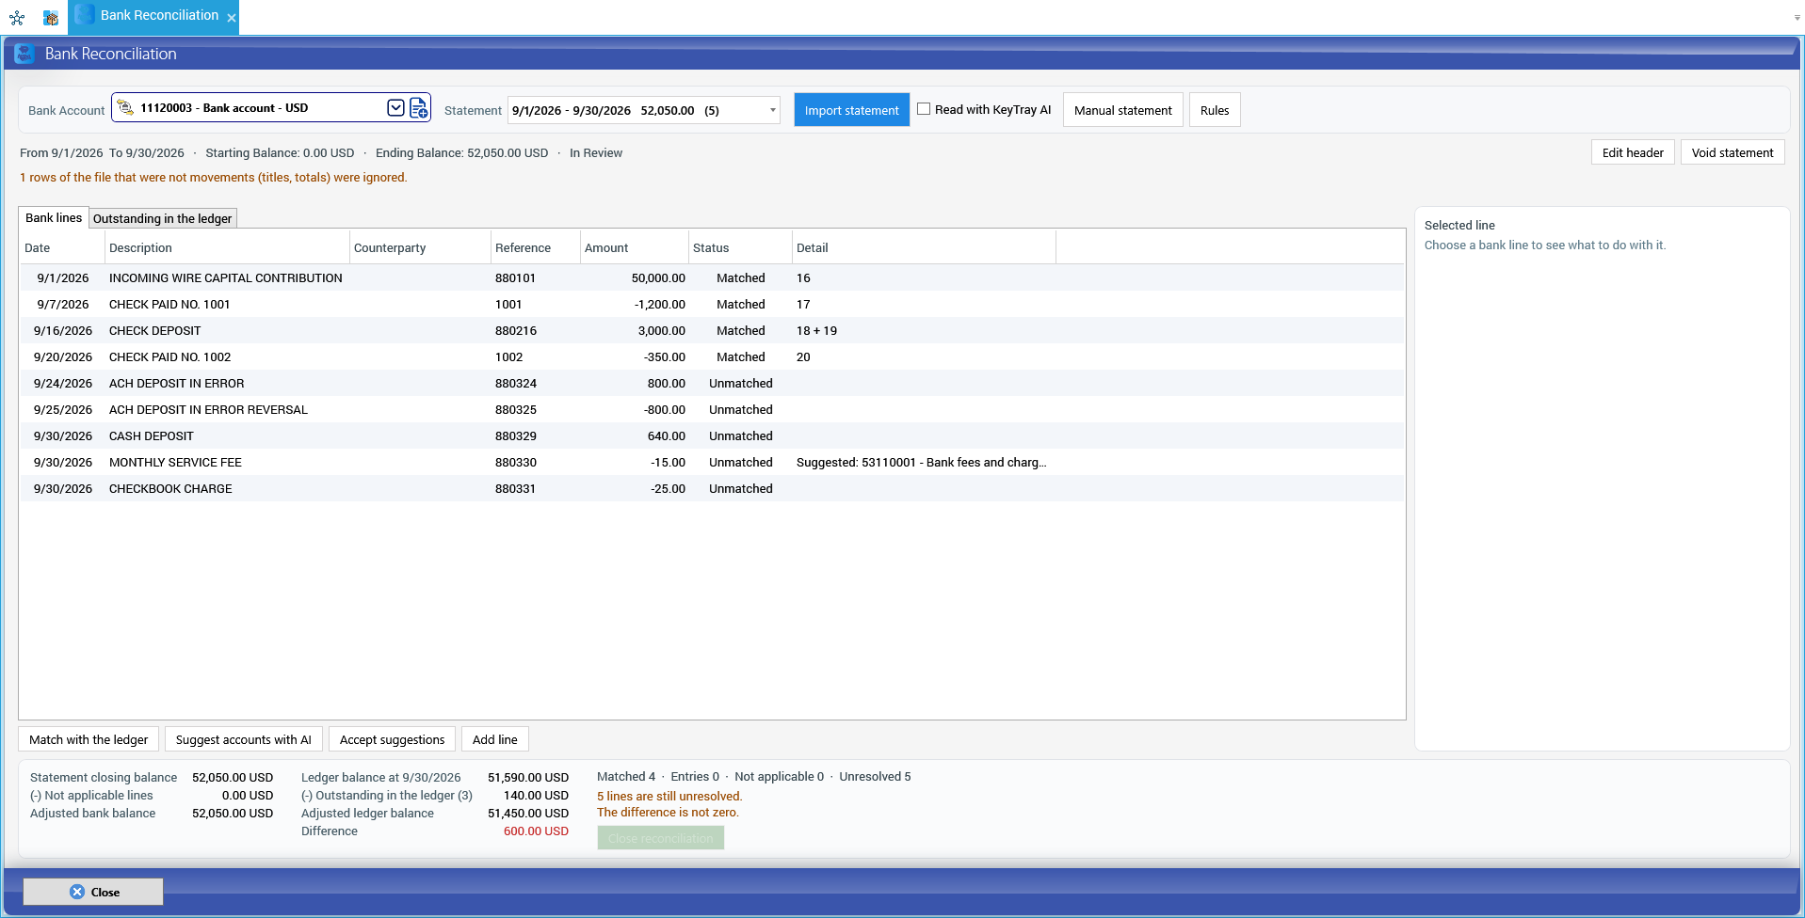
Task: Click the Manual statement button
Action: tap(1123, 110)
